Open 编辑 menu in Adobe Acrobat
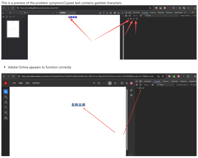The width and height of the screenshot is (198, 158). tap(21, 83)
